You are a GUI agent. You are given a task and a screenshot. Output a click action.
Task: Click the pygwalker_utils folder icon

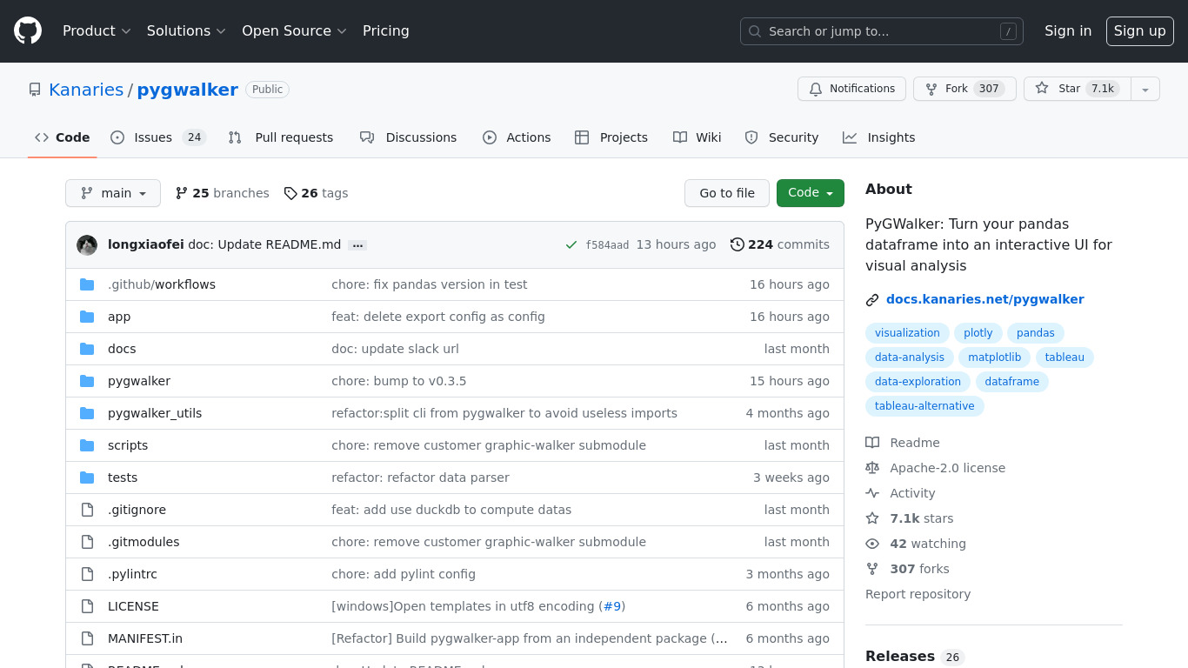coord(87,413)
